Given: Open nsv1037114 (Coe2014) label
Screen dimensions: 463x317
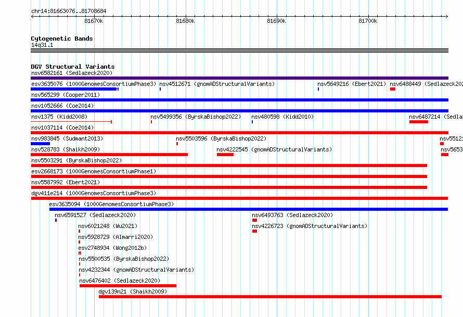Looking at the screenshot, I should pyautogui.click(x=62, y=128).
